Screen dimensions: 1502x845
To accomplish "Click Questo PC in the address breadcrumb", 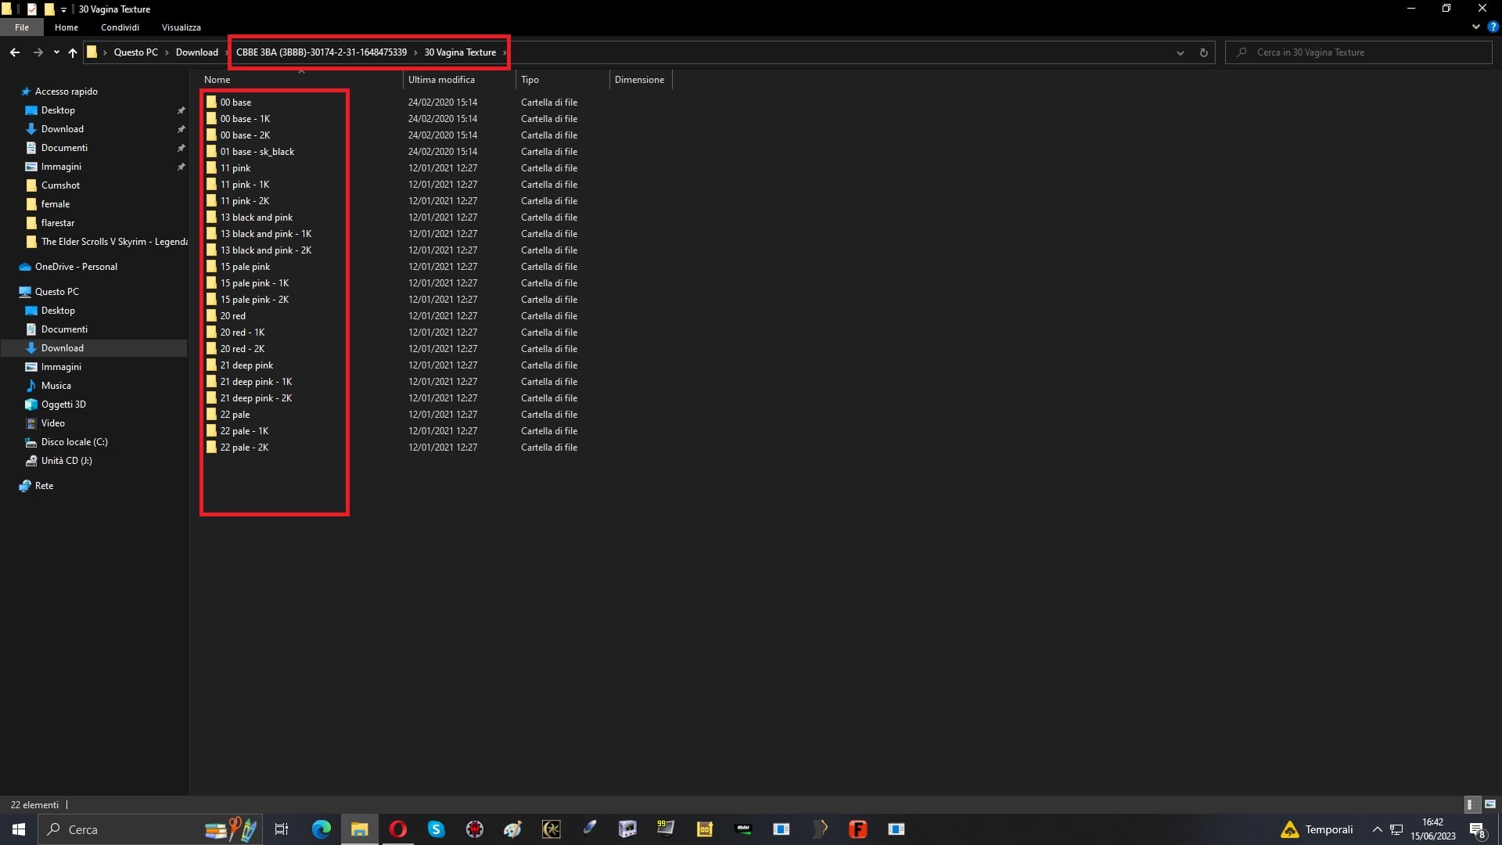I will tap(135, 52).
